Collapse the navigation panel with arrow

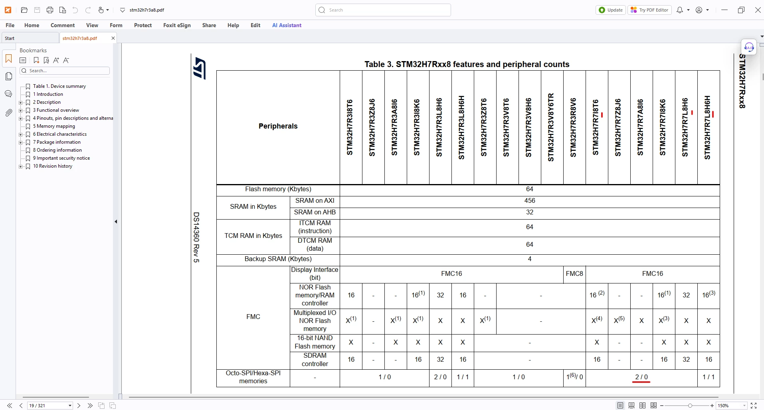[x=116, y=222]
